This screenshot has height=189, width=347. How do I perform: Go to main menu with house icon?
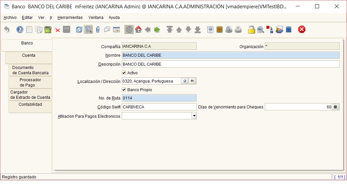pyautogui.click(x=138, y=29)
